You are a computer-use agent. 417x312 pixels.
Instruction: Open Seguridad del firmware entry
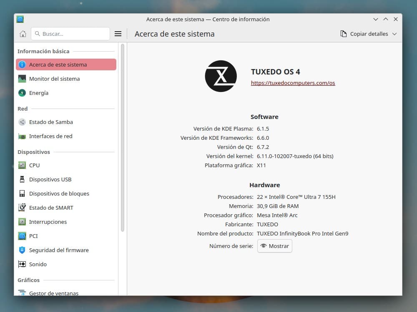coord(66,250)
